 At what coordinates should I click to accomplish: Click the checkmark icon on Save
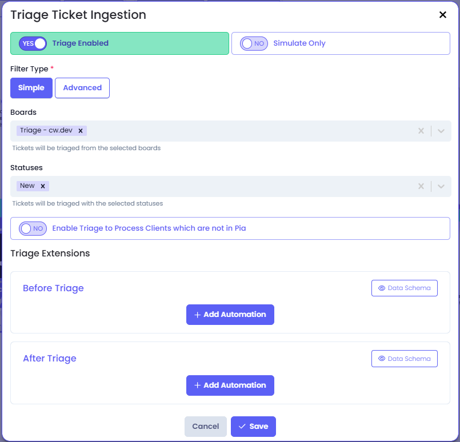pos(242,426)
